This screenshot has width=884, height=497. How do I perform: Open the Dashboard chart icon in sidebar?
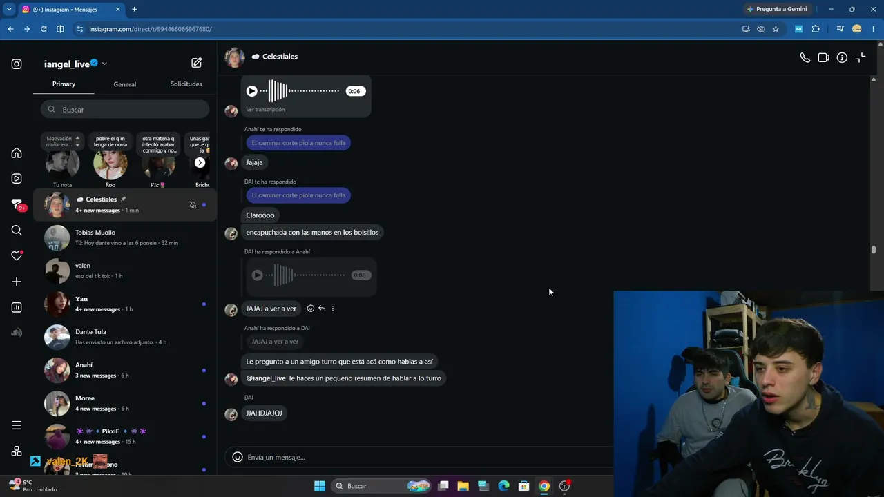point(17,307)
